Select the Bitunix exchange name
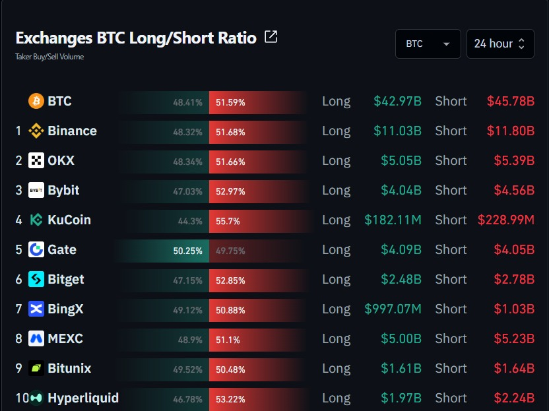This screenshot has width=549, height=411. click(x=69, y=368)
